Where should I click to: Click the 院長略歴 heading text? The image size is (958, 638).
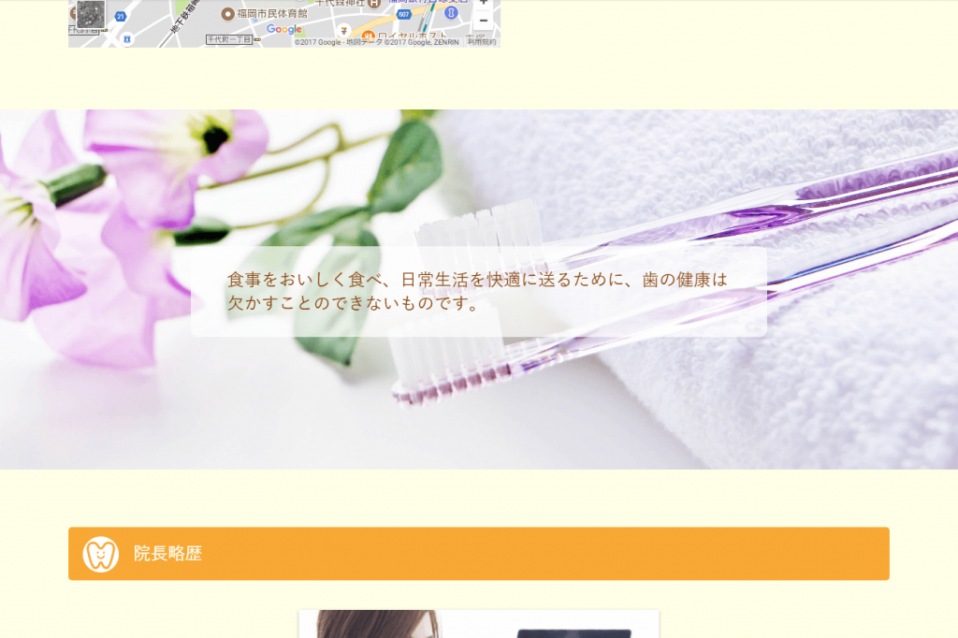tap(168, 554)
